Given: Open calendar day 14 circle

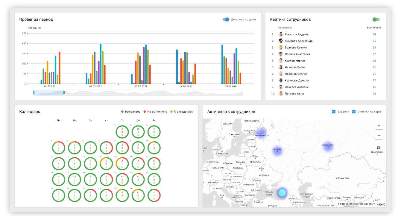Looking at the screenshot, I should pos(106,164).
